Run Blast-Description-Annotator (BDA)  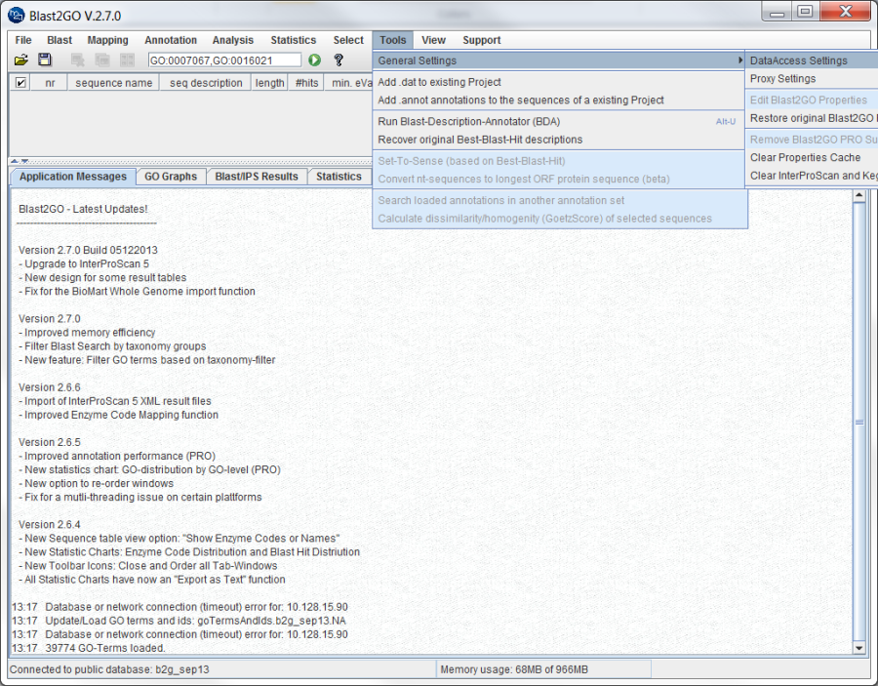tap(560, 122)
